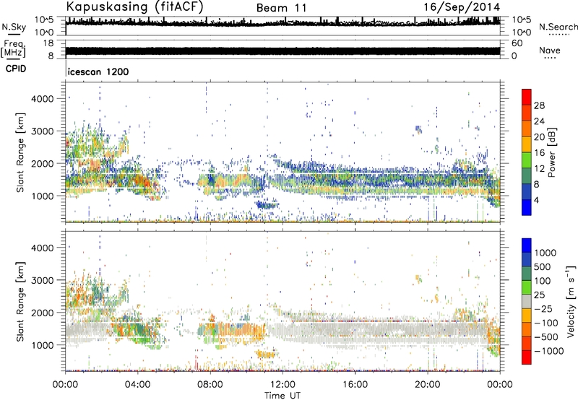578x400 pixels.
Task: Click '4000' on the Power panel range axis
Action: (43, 99)
